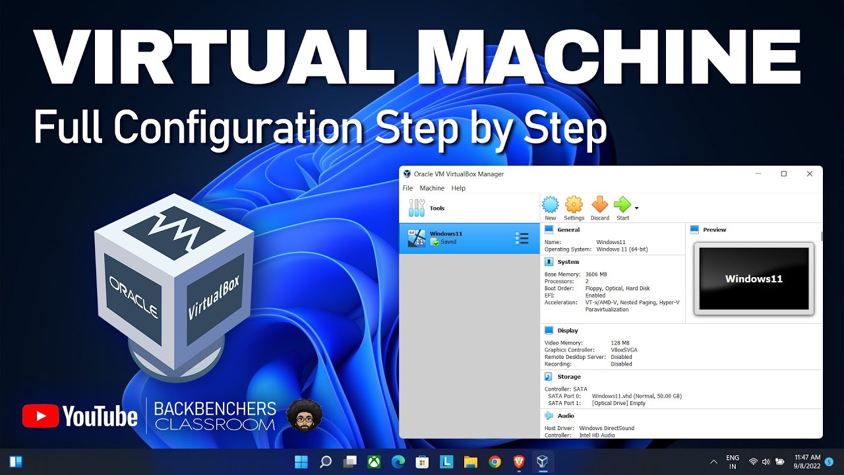Select the Tools label in the sidebar
The height and width of the screenshot is (475, 844).
[x=437, y=208]
